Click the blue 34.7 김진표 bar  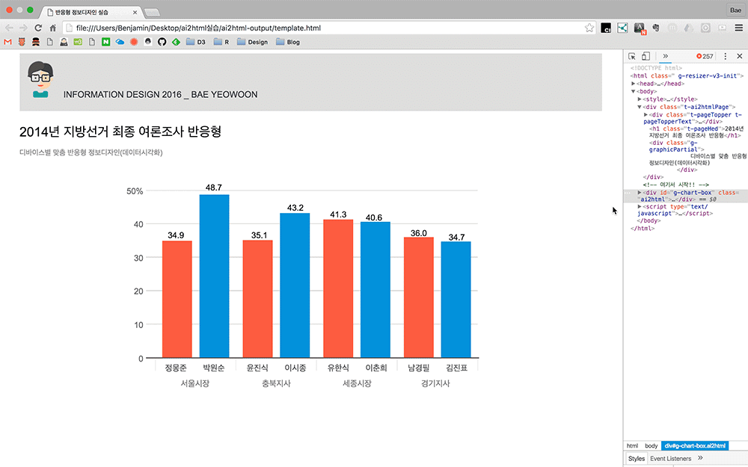pos(456,300)
